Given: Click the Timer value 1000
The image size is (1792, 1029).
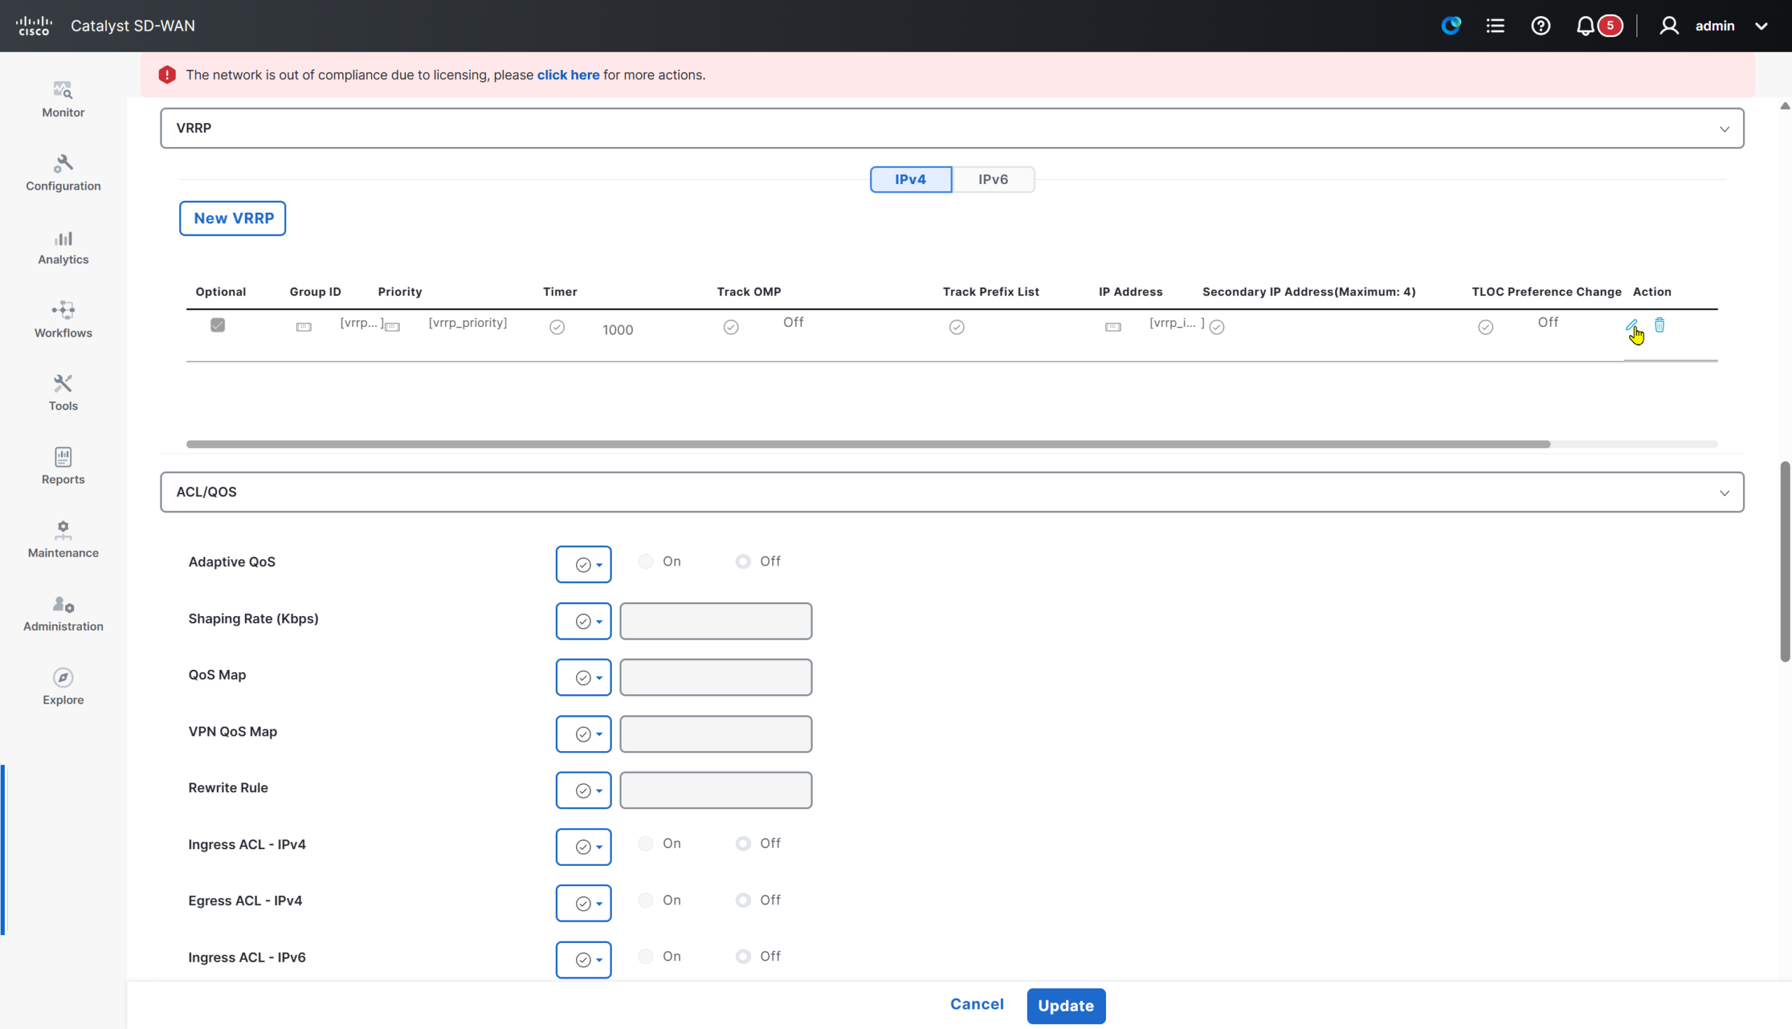Looking at the screenshot, I should coord(617,330).
